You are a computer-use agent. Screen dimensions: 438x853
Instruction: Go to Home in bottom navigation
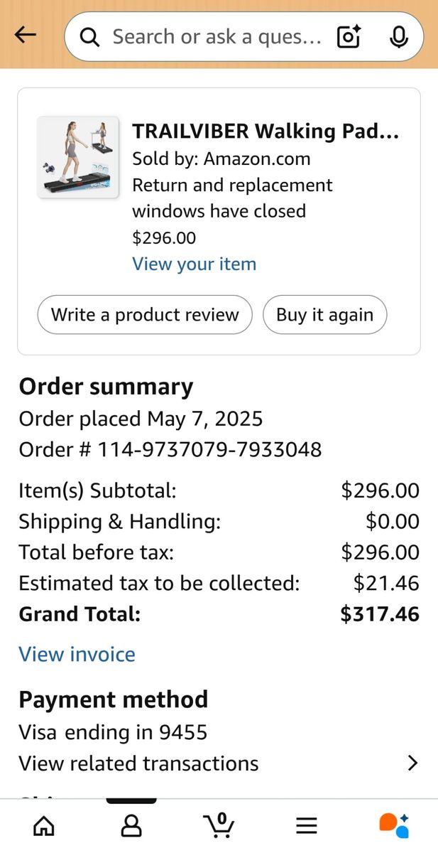pos(44,825)
